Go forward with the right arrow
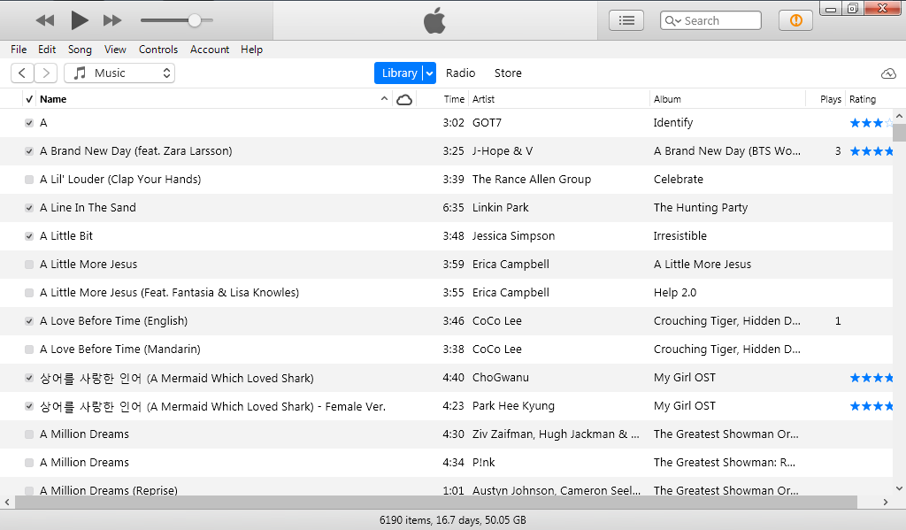Screen dimensions: 906x530 [46, 73]
